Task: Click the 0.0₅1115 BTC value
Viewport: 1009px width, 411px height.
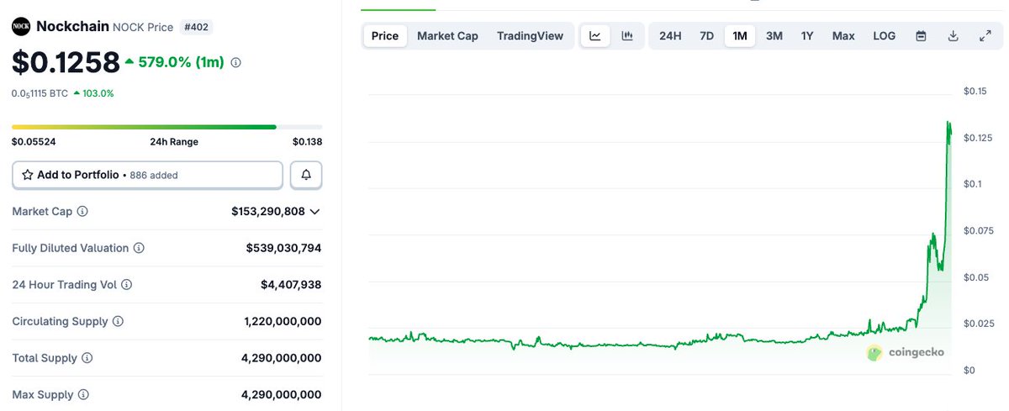Action: tap(40, 93)
